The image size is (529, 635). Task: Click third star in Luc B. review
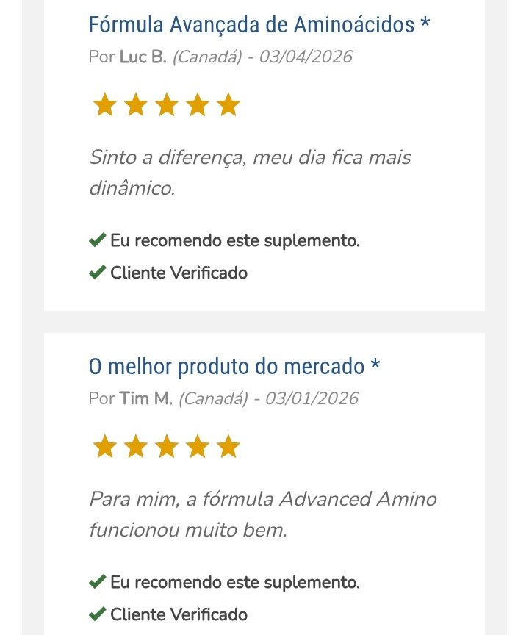pos(167,105)
